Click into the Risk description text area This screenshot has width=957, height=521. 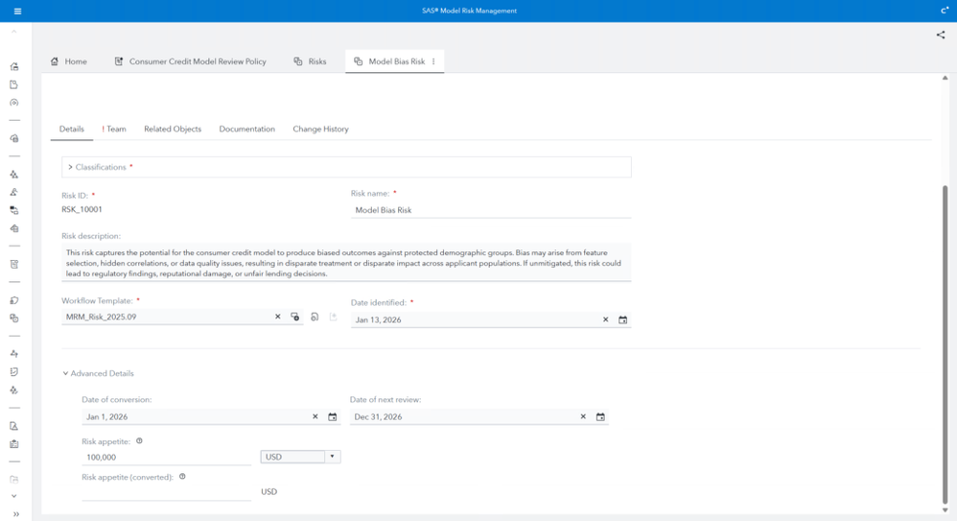click(x=346, y=263)
